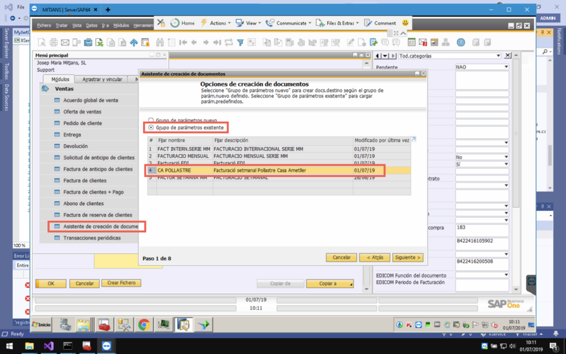The height and width of the screenshot is (354, 566).
Task: Open Chrome in the remote taskbar
Action: (144, 325)
